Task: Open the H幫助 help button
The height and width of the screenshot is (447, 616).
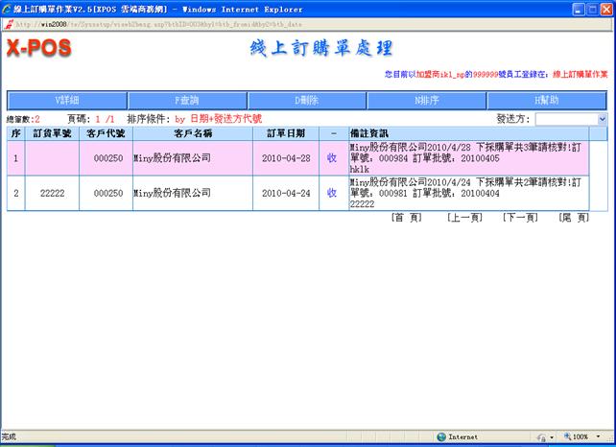Action: coord(547,100)
